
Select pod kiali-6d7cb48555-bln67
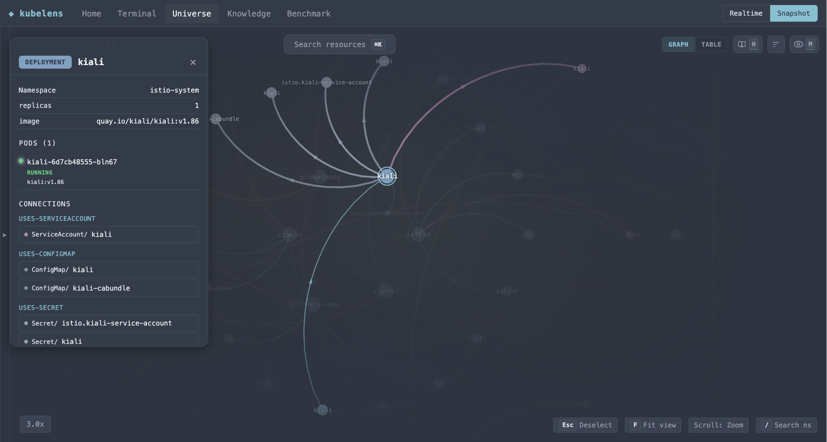pyautogui.click(x=72, y=162)
